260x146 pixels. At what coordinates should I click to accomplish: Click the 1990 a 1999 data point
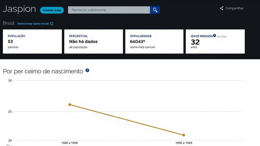pyautogui.click(x=184, y=135)
